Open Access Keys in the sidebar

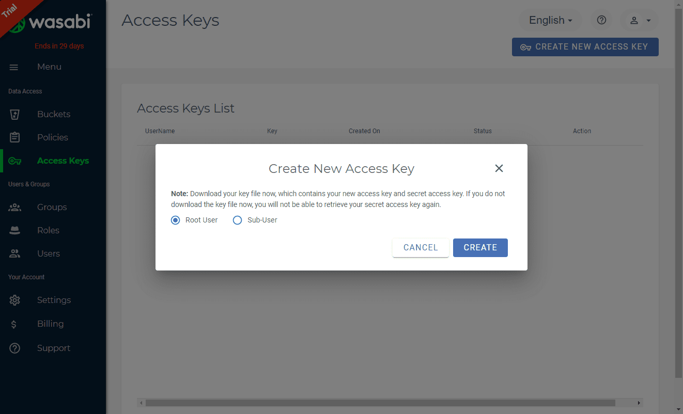coord(63,161)
